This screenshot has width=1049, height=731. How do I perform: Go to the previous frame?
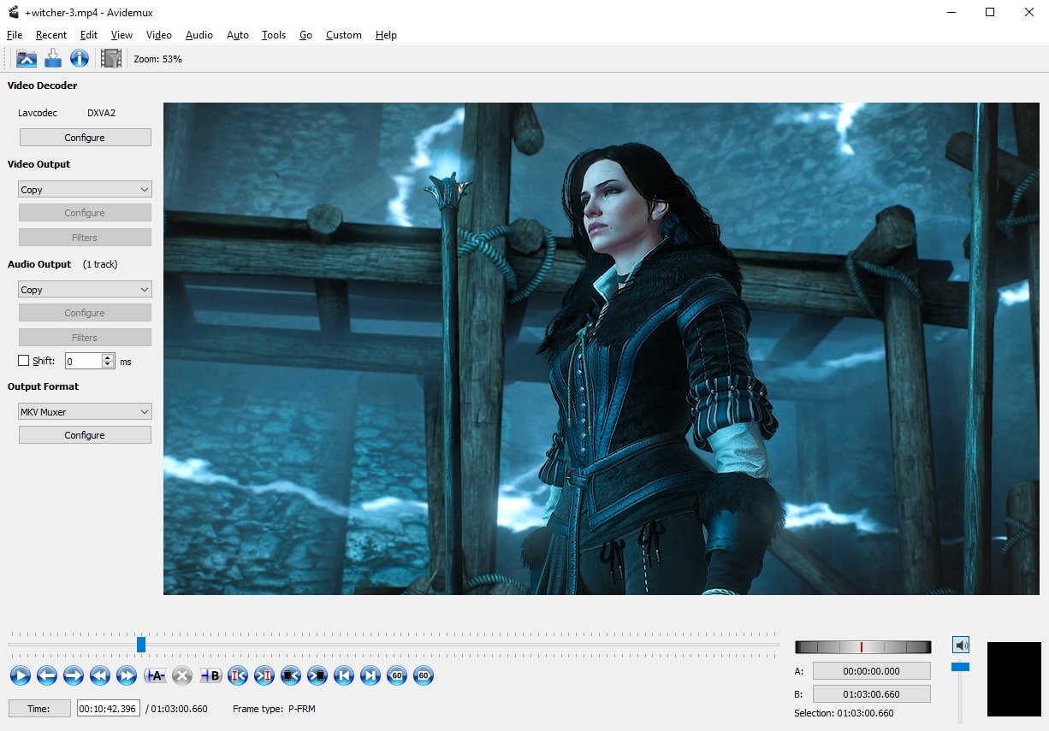(x=47, y=675)
